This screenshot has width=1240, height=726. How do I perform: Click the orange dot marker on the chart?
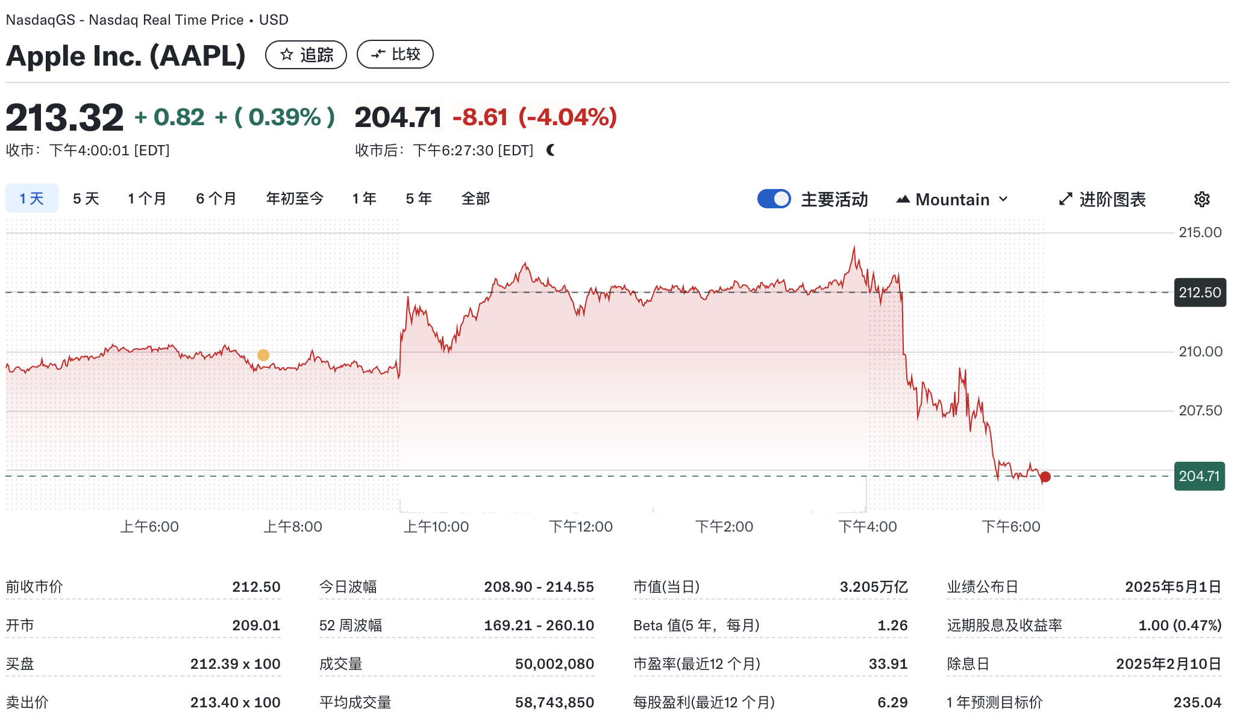[263, 355]
